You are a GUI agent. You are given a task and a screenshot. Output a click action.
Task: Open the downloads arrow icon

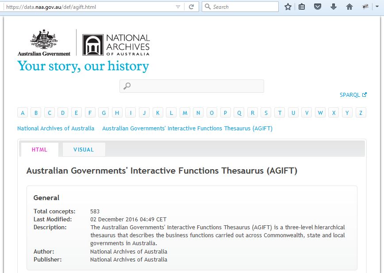pos(333,7)
